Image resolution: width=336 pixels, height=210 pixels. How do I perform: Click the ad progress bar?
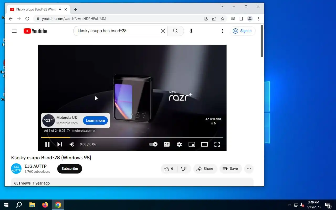(x=132, y=138)
